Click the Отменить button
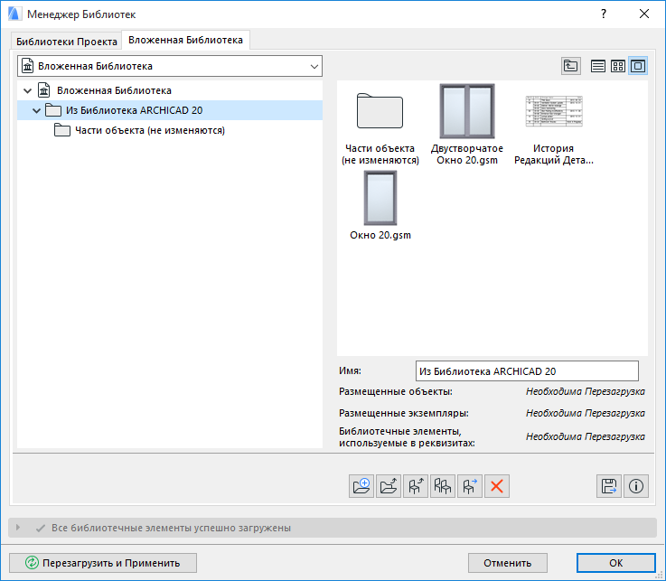Viewport: 666px width, 581px height. [508, 563]
